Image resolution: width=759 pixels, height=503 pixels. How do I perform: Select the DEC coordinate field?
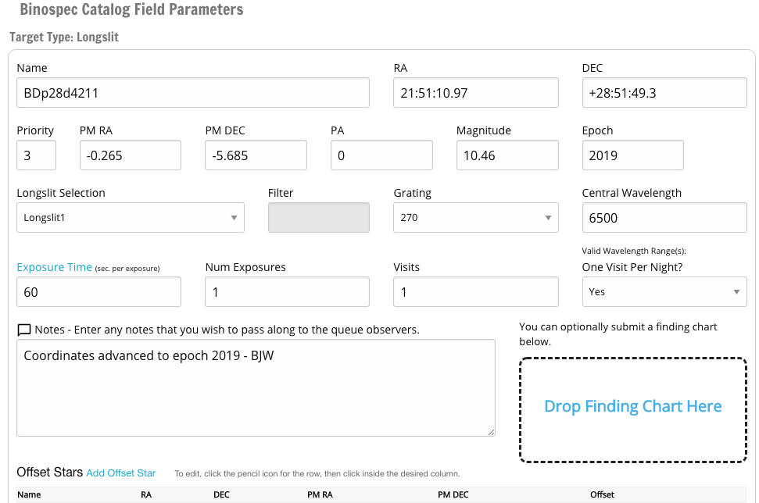point(664,93)
